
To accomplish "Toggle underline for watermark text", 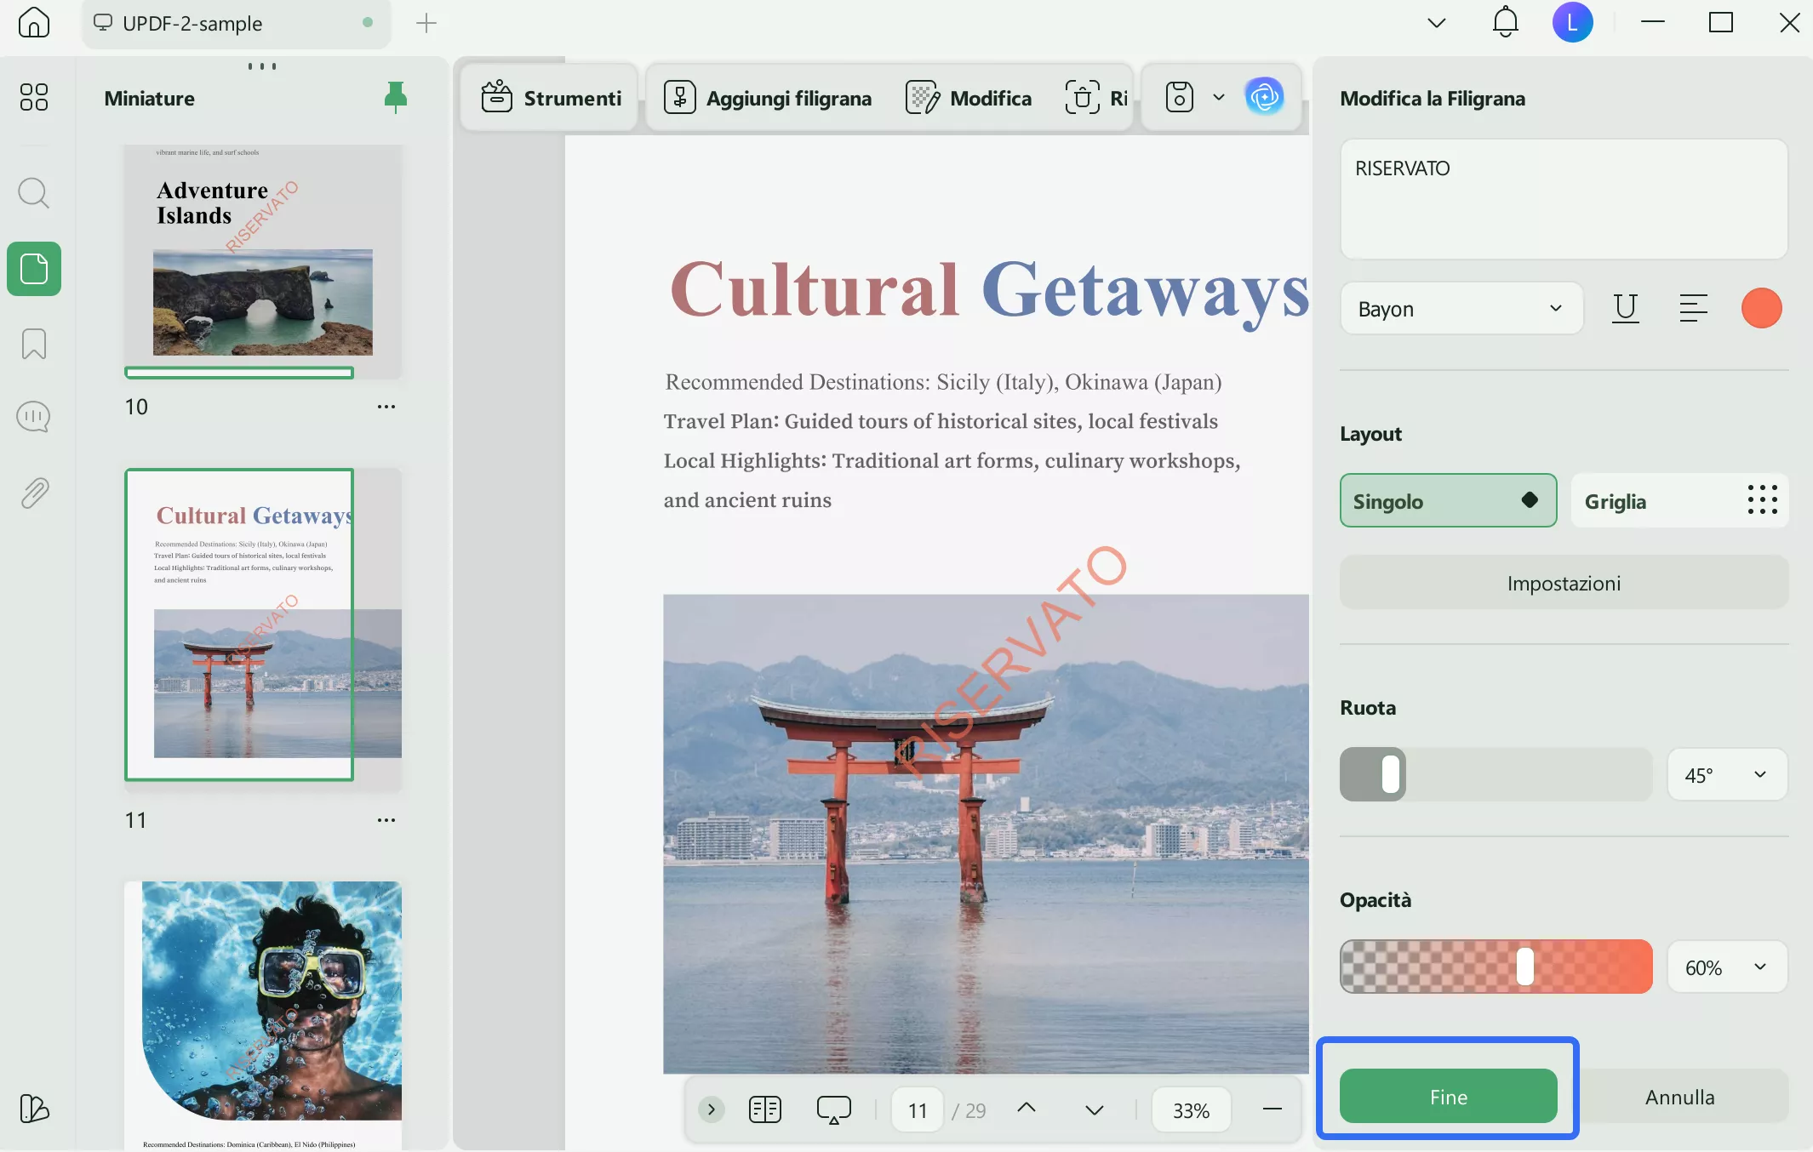I will (x=1625, y=308).
